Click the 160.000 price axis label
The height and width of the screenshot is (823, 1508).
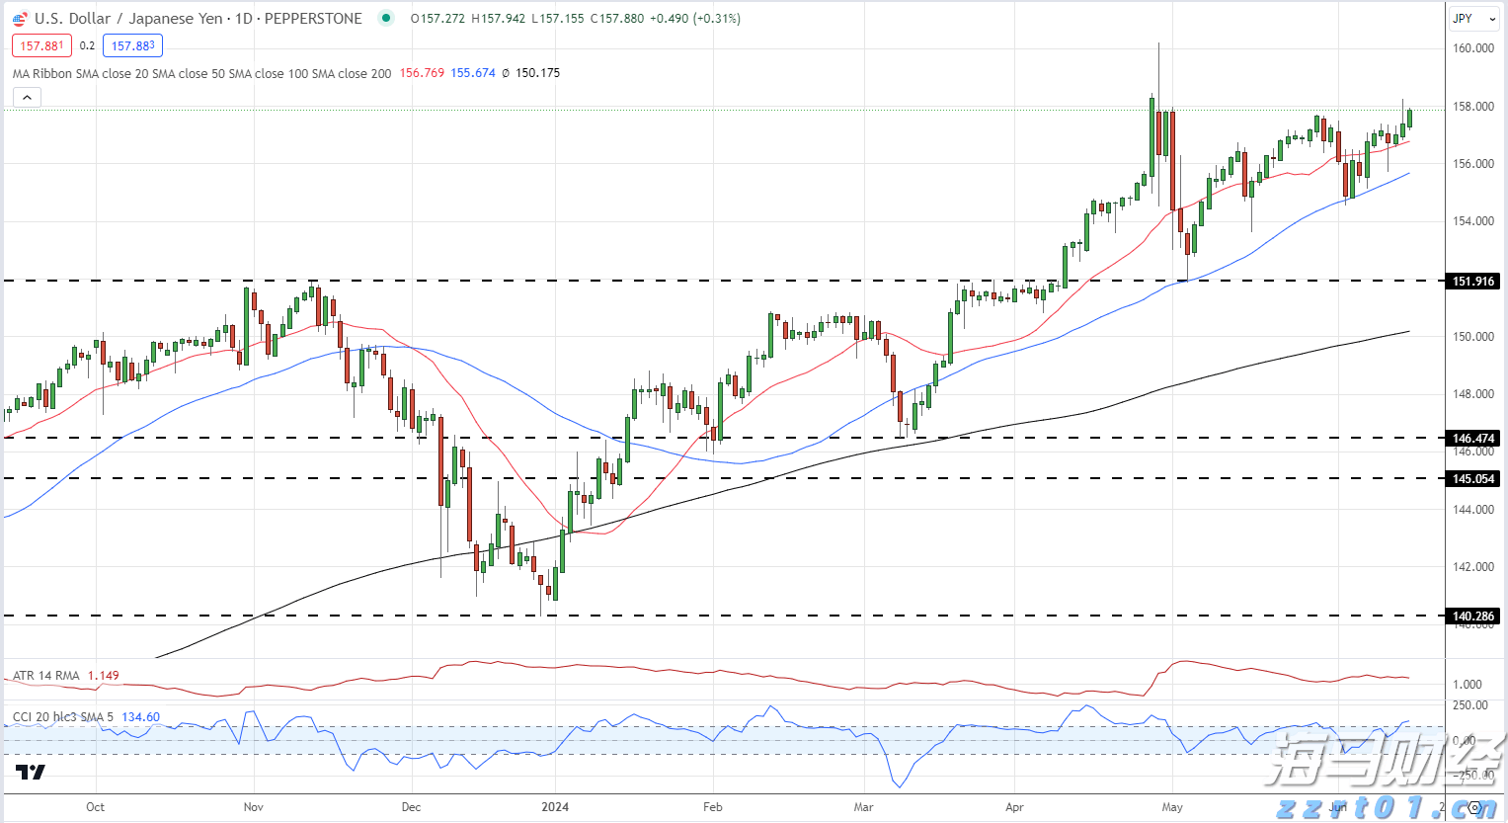1473,48
